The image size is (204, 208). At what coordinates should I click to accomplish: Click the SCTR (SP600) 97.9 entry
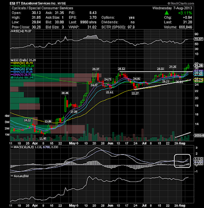118,27
